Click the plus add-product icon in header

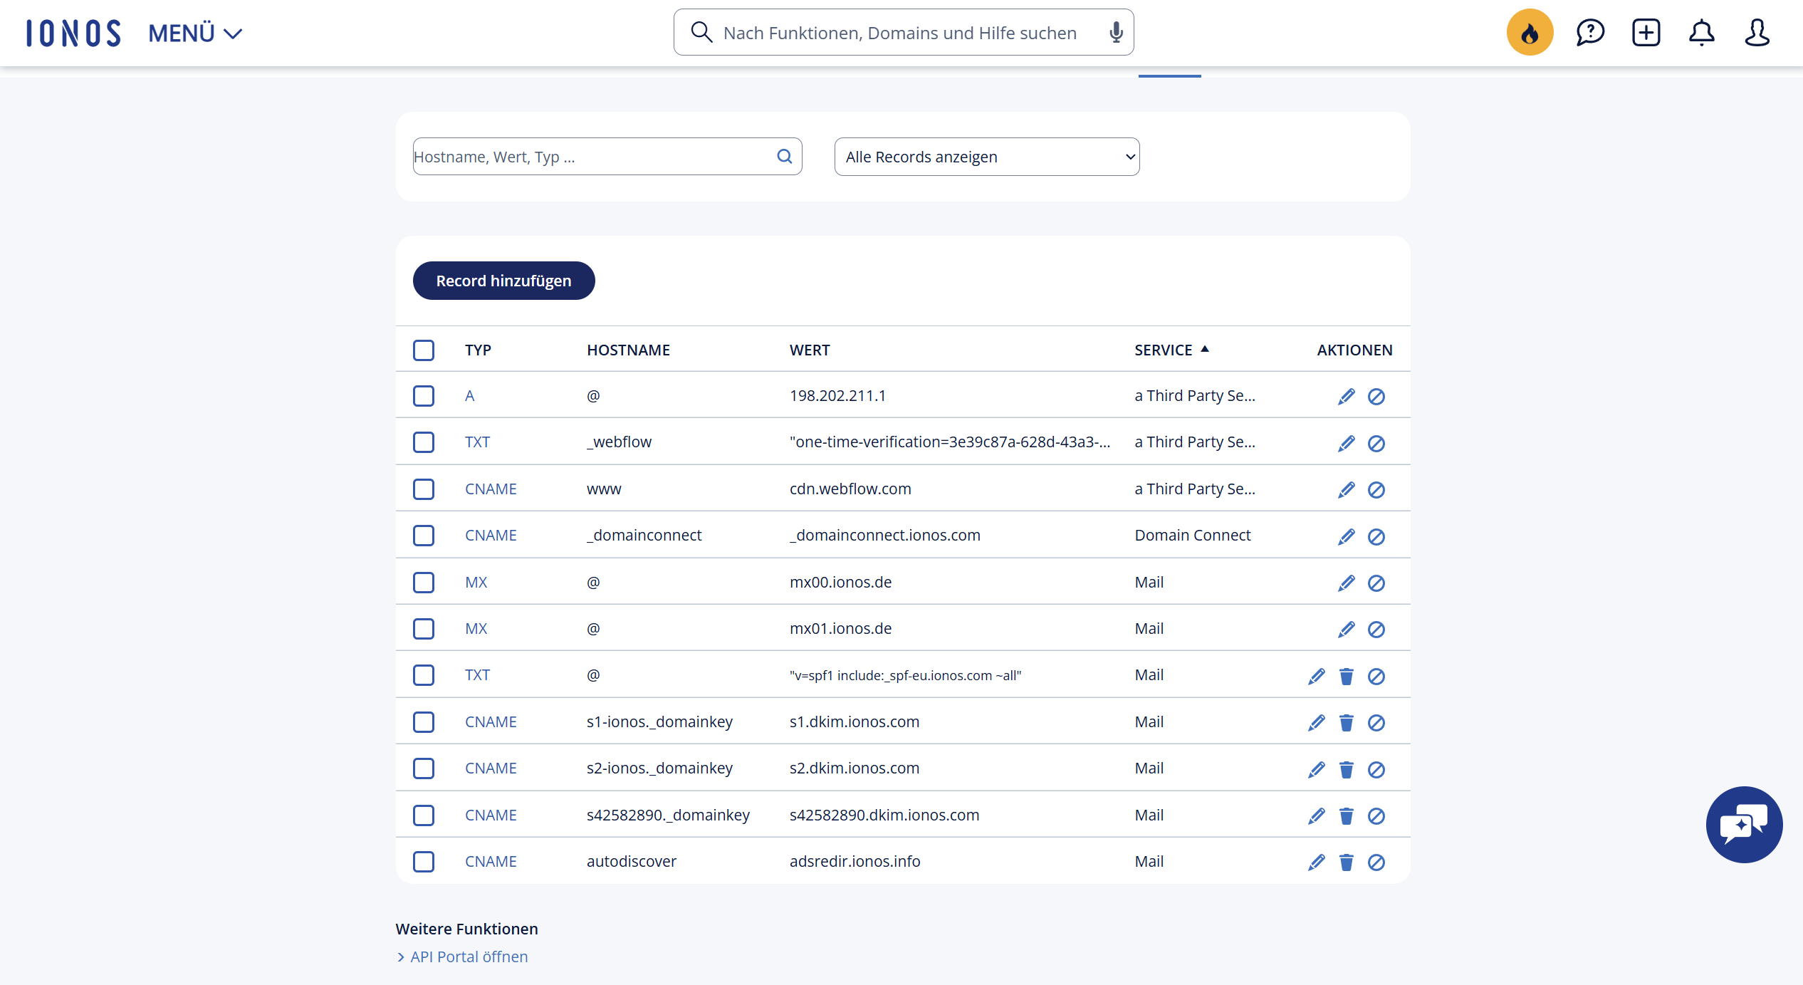[x=1646, y=33]
